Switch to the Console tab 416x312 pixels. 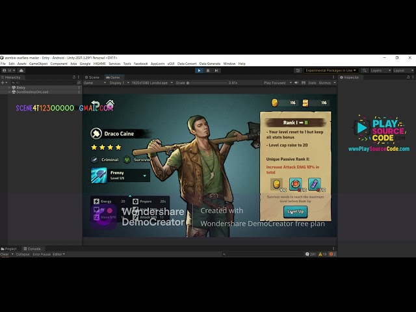click(x=32, y=249)
